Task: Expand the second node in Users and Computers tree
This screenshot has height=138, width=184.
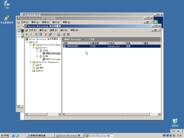Action: 19,37
